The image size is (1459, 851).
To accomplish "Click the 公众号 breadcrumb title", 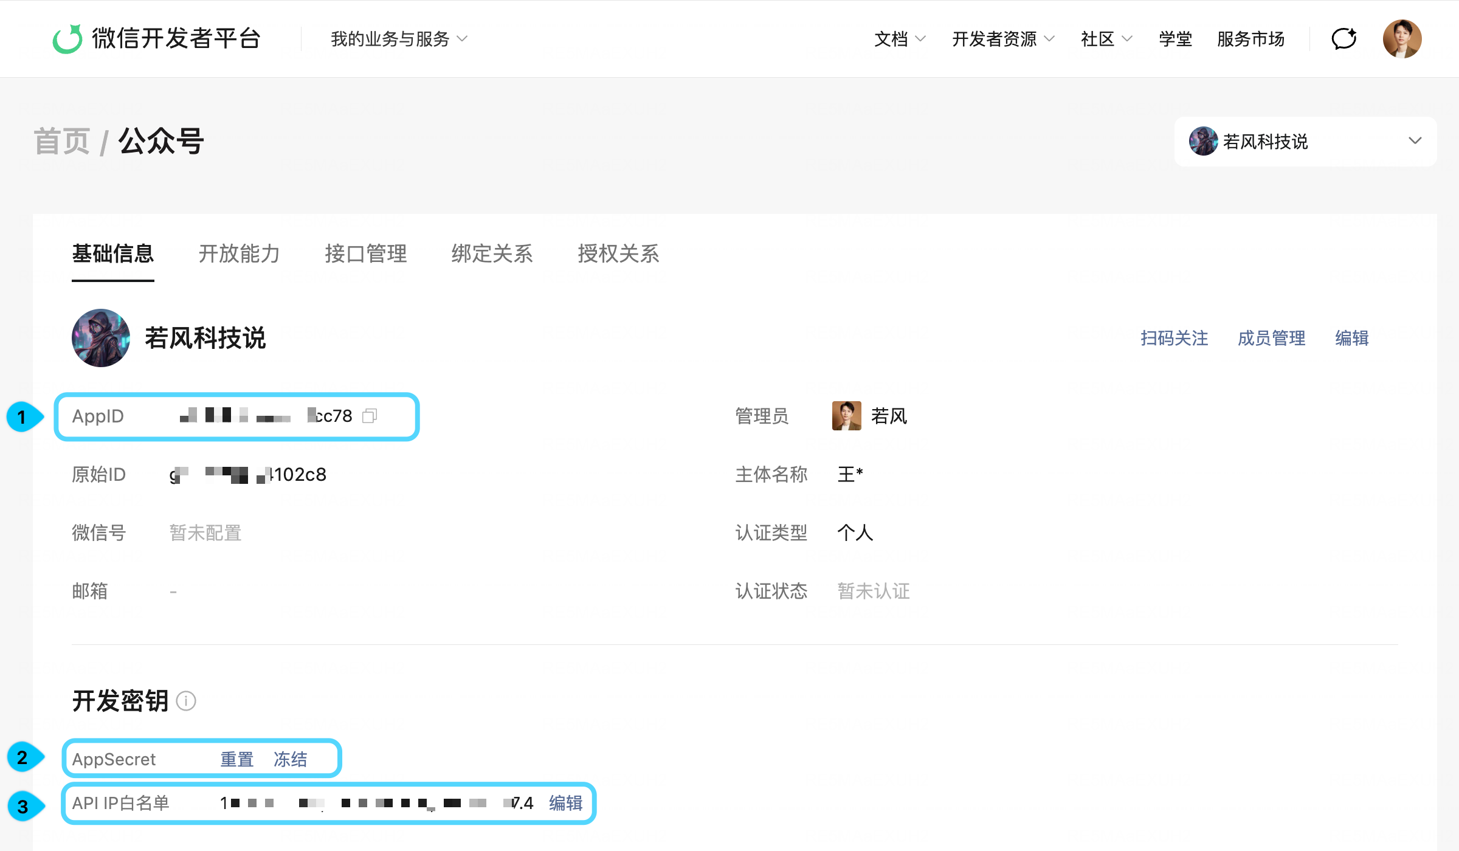I will click(161, 141).
